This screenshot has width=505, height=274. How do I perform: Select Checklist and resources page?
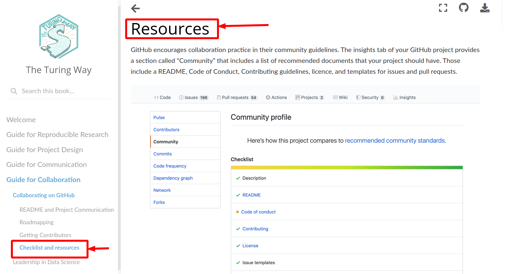click(50, 248)
